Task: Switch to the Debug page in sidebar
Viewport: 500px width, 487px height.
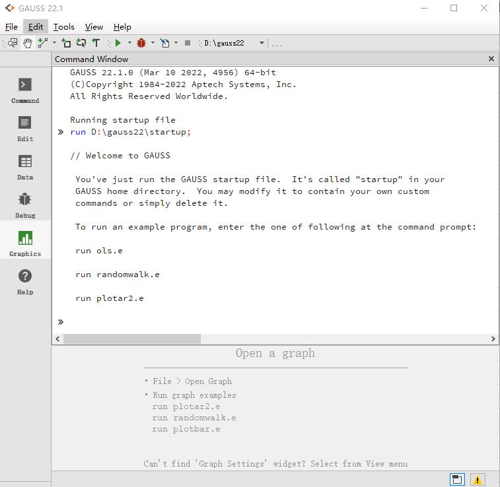Action: coord(25,206)
